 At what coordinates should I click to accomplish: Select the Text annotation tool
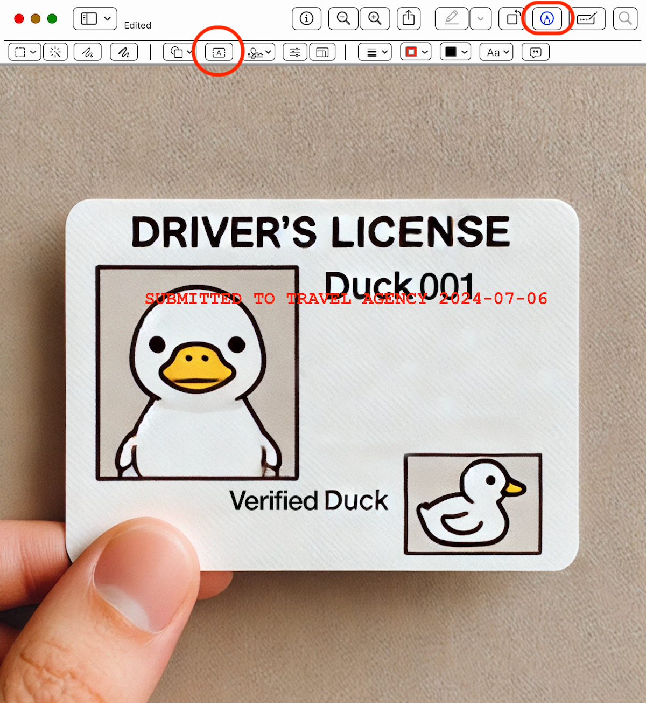(x=219, y=52)
